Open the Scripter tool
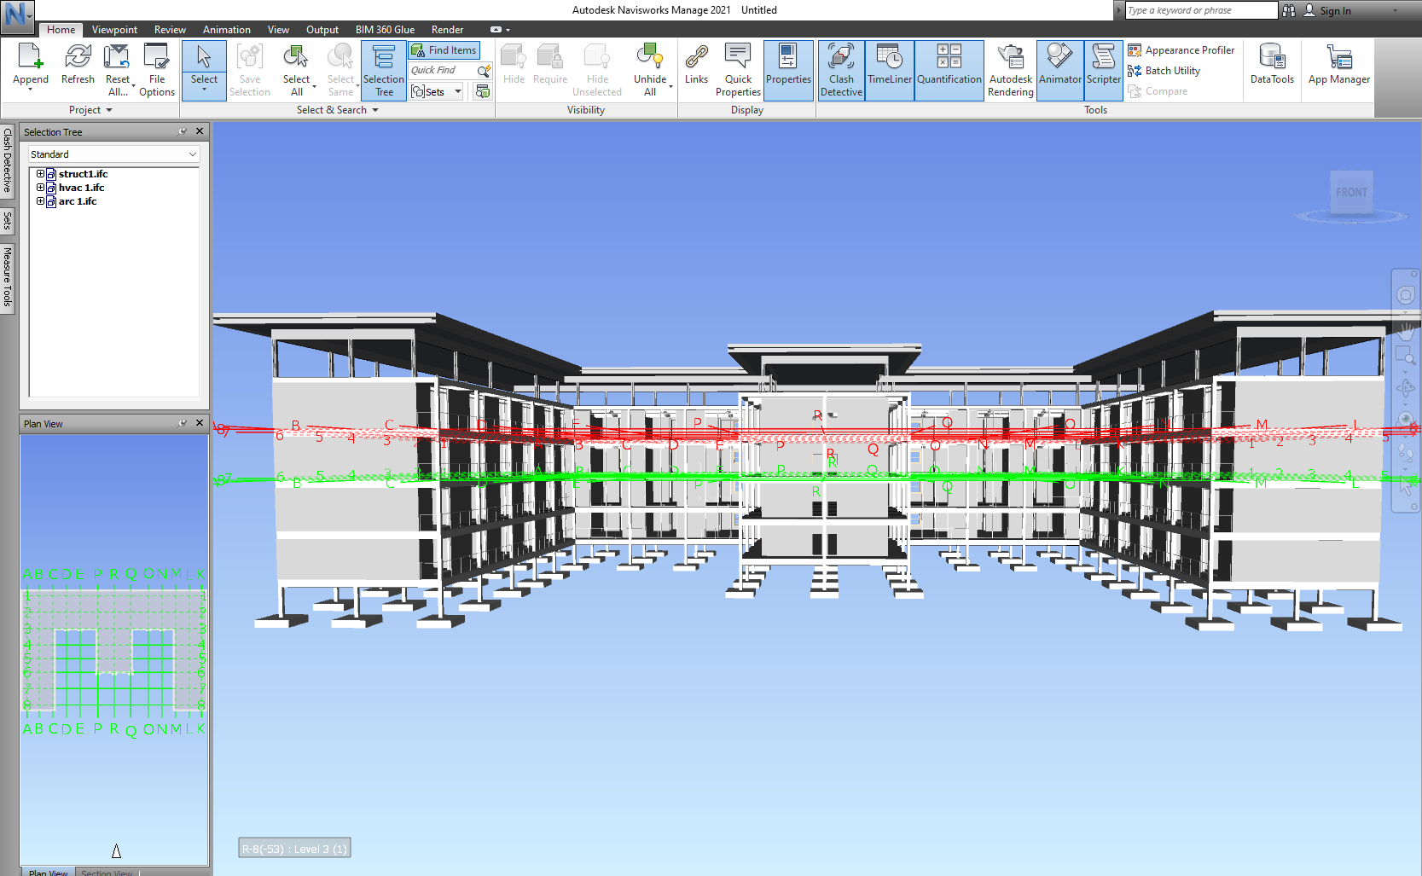 [1103, 70]
